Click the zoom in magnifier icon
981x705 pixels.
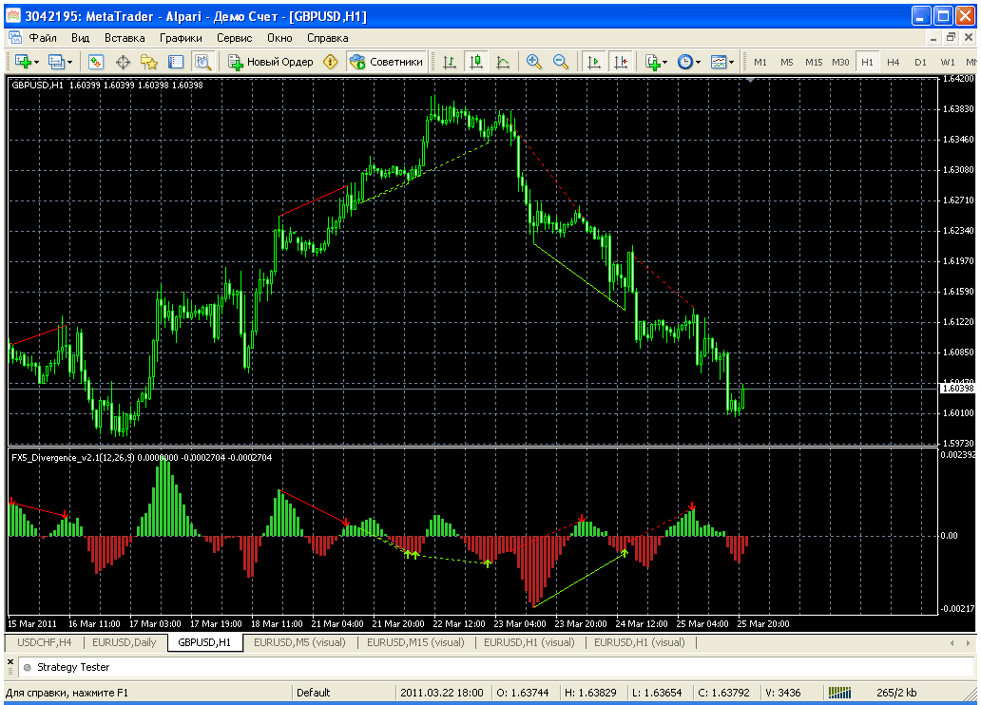[x=533, y=62]
